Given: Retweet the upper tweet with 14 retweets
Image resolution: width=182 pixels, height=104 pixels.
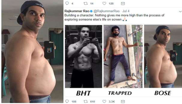Looking at the screenshot, I should pyautogui.click(x=86, y=3).
